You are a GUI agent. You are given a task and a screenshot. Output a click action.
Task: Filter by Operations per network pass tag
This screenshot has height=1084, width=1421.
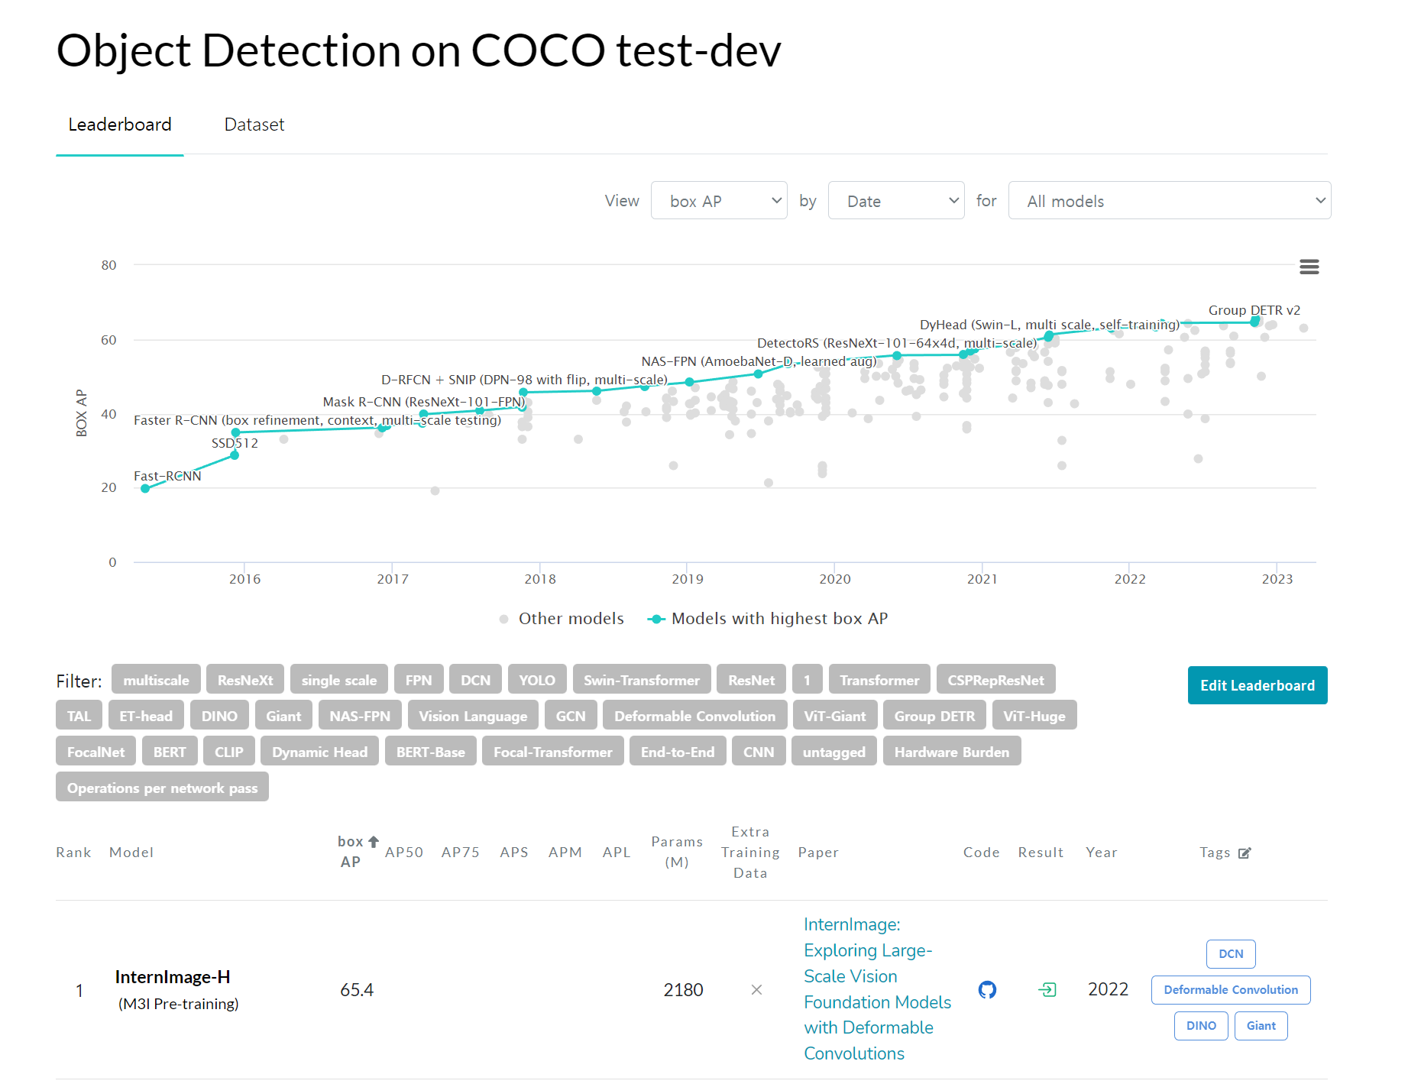pyautogui.click(x=162, y=788)
